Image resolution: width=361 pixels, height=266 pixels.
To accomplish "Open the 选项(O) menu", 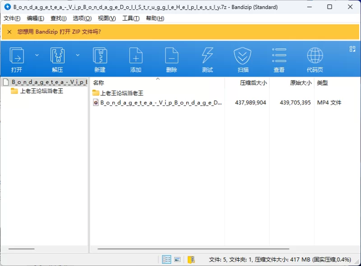I will point(82,19).
